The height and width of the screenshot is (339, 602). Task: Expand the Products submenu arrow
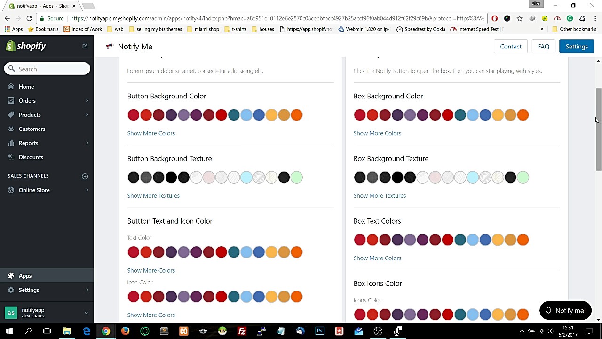87,115
